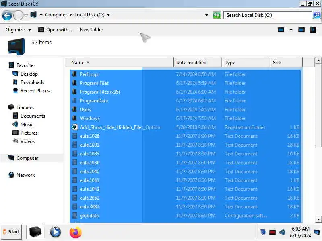Launch Firefox from the taskbar
This screenshot has width=322, height=241.
76,233
